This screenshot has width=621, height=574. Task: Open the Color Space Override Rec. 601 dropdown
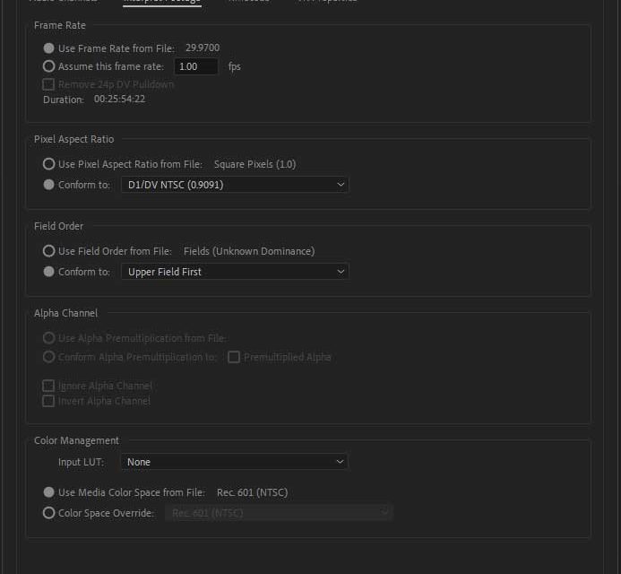click(279, 513)
